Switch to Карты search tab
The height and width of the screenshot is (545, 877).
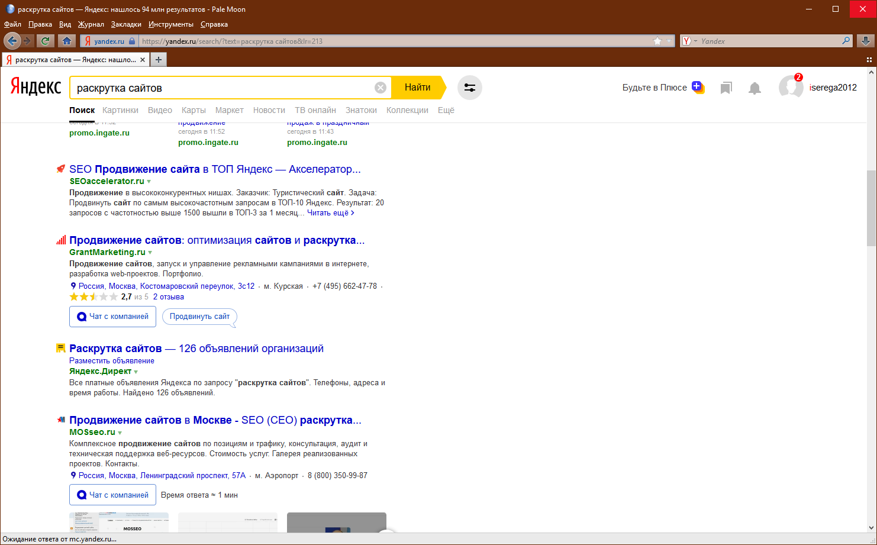(x=194, y=110)
